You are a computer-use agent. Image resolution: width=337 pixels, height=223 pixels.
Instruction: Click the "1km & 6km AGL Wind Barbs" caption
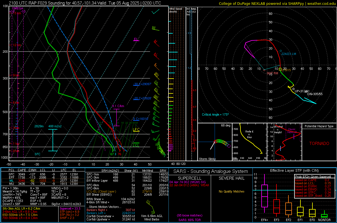tap(152, 218)
